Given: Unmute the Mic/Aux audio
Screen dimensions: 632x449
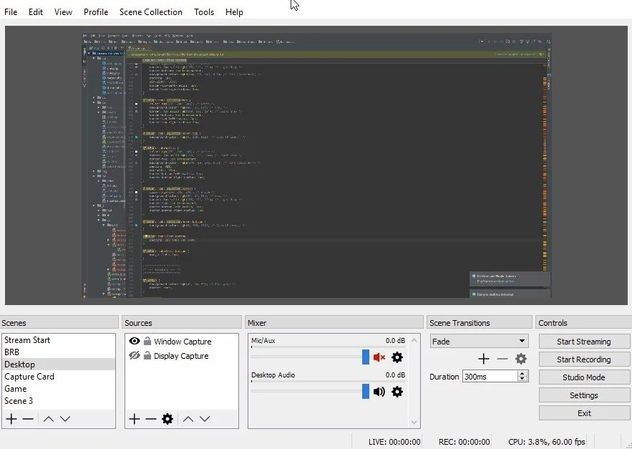Looking at the screenshot, I should tap(379, 357).
